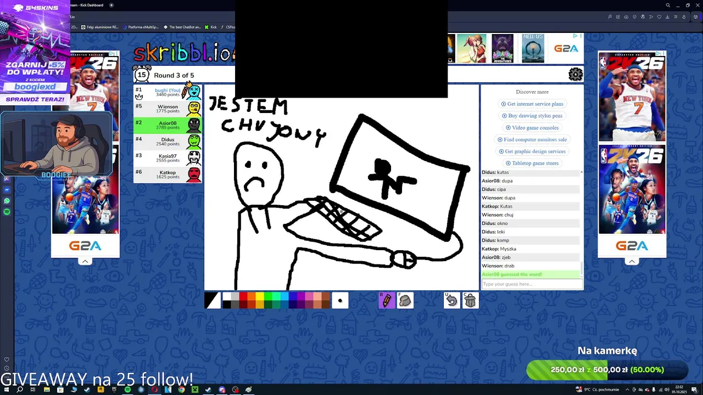
Task: Pick the brown color swatch
Action: click(325, 296)
